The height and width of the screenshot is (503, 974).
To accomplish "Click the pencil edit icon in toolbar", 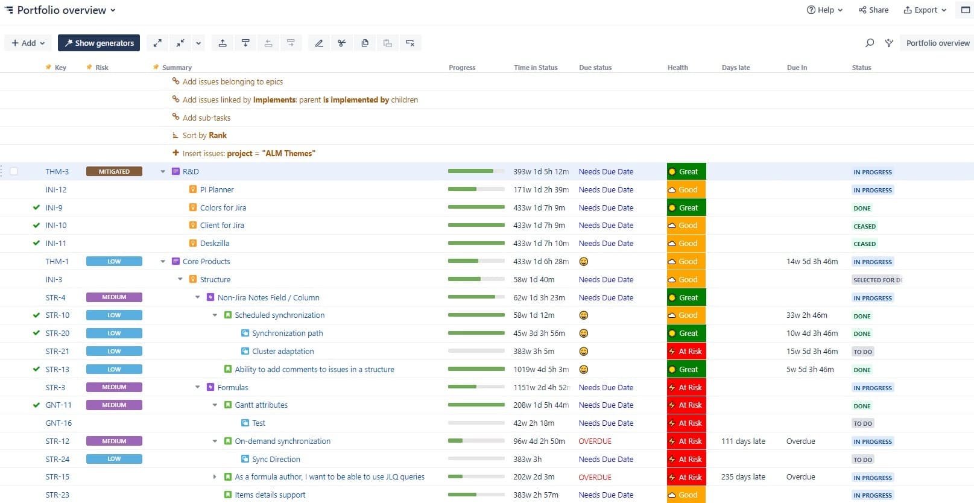I will point(319,43).
